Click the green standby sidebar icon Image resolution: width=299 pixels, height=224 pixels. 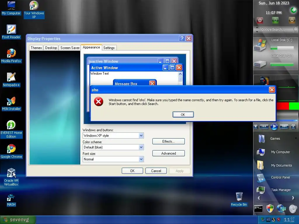(275, 20)
